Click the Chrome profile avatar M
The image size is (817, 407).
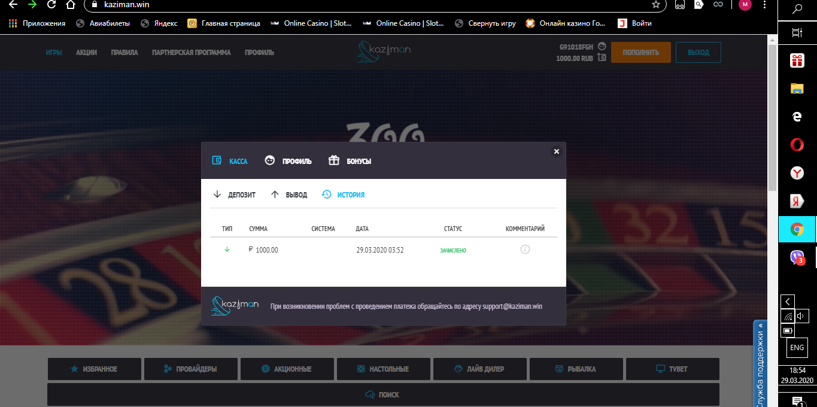tap(745, 5)
